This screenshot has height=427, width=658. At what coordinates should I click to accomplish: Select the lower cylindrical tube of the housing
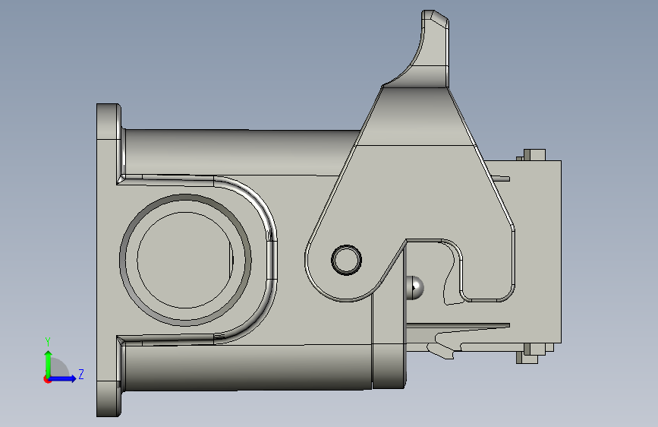247,367
